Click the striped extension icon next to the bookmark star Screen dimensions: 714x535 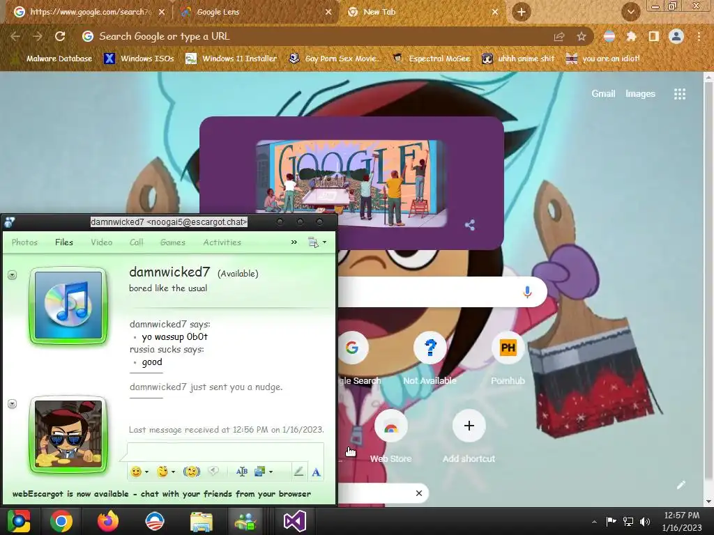pos(609,36)
